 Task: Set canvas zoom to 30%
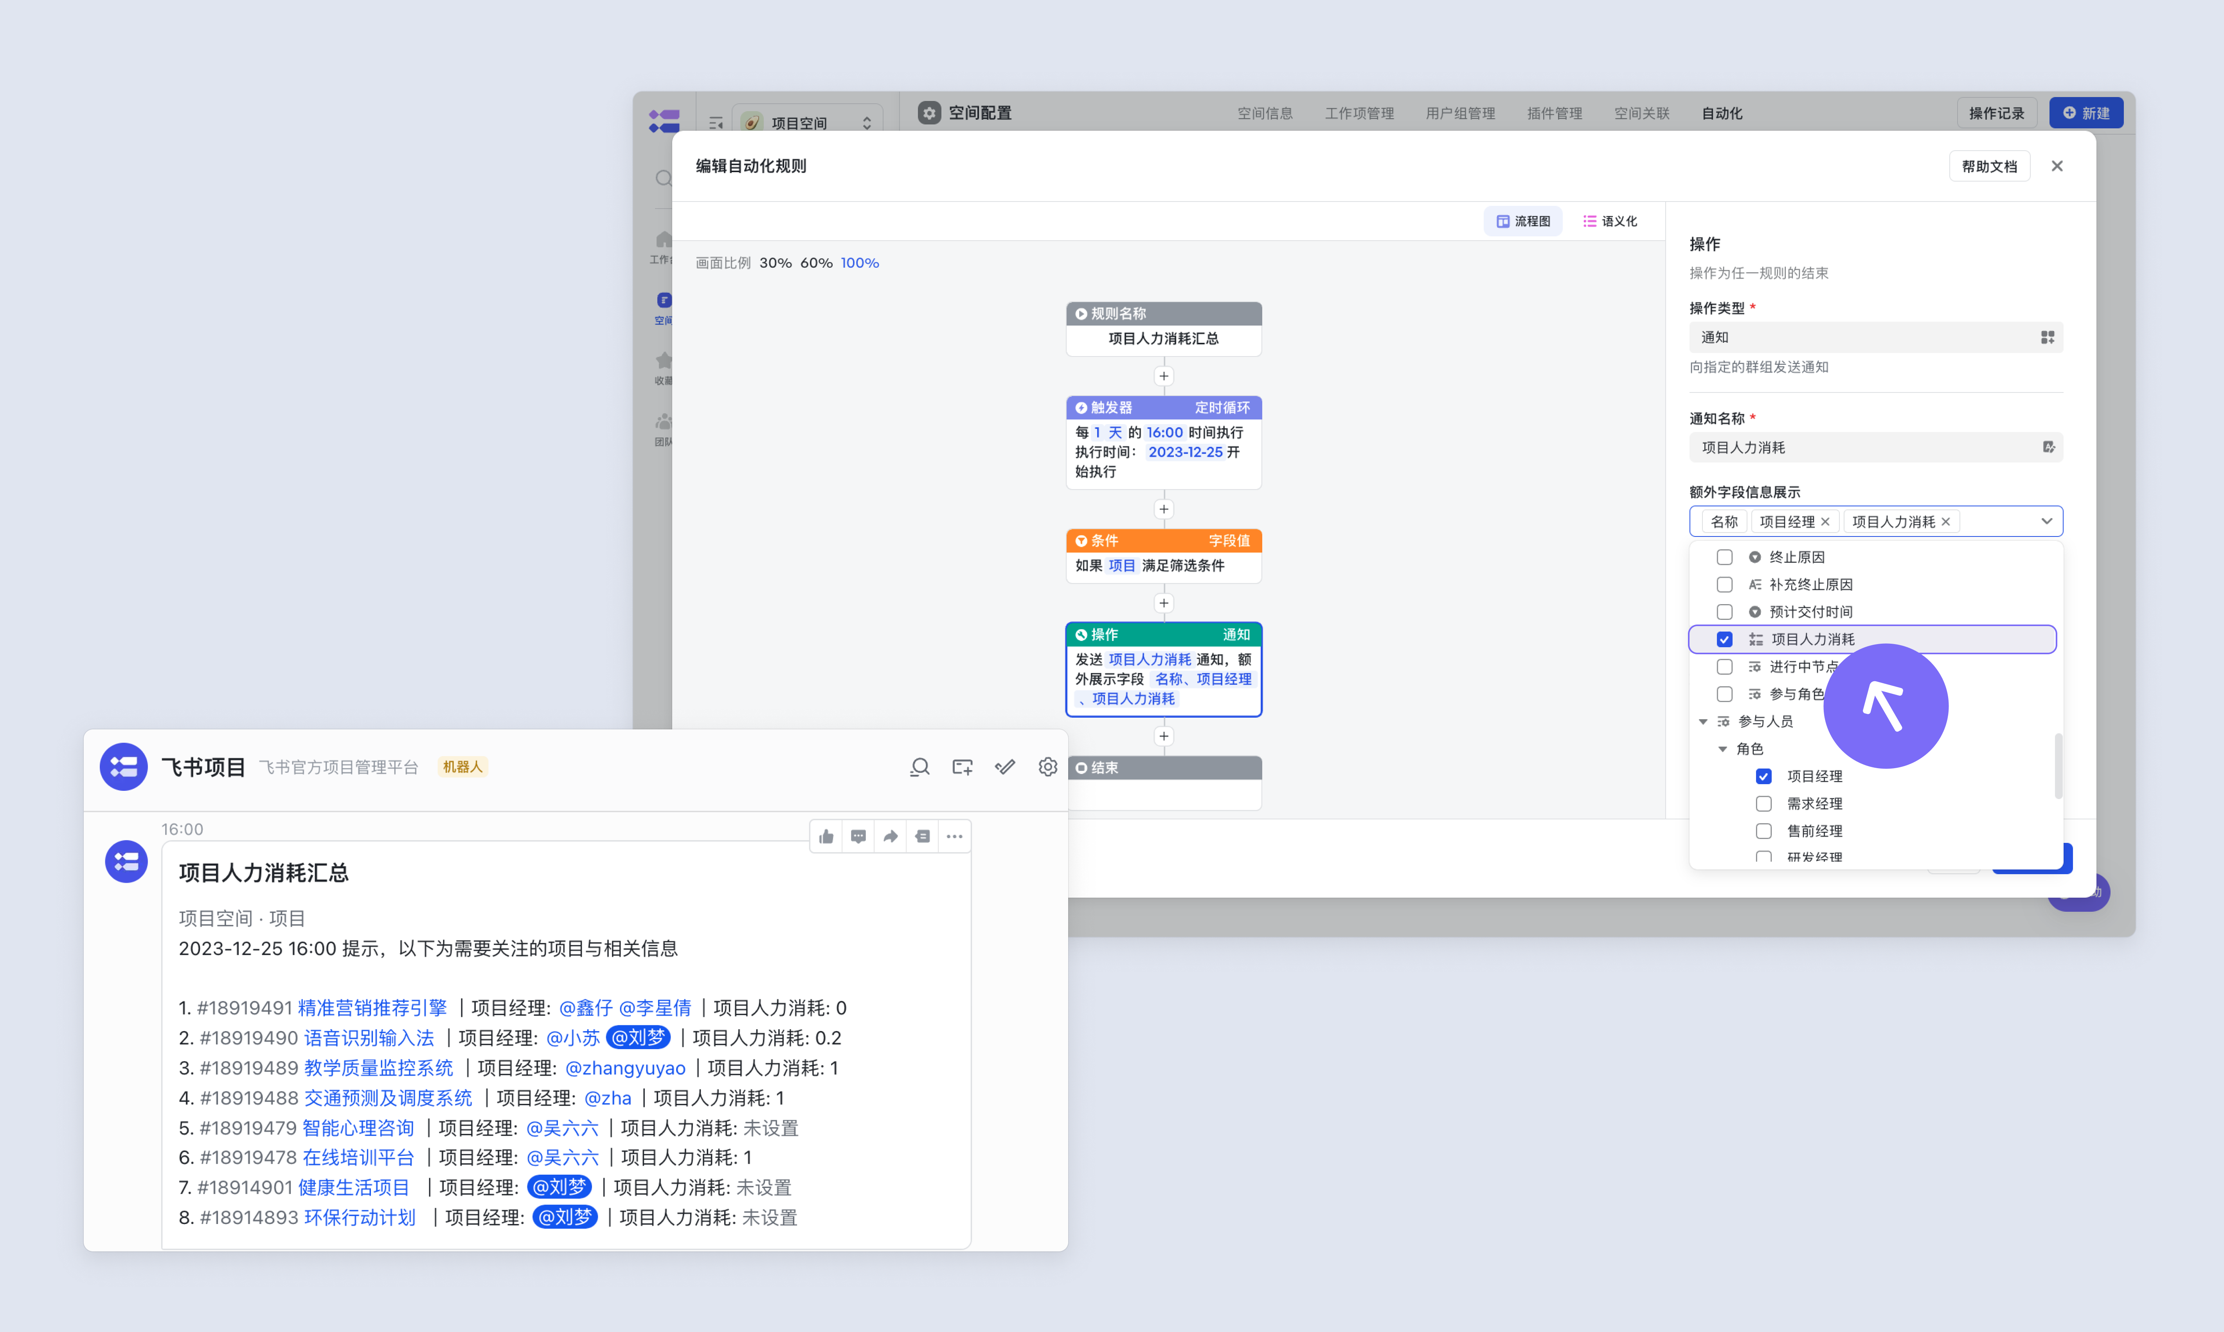click(776, 263)
